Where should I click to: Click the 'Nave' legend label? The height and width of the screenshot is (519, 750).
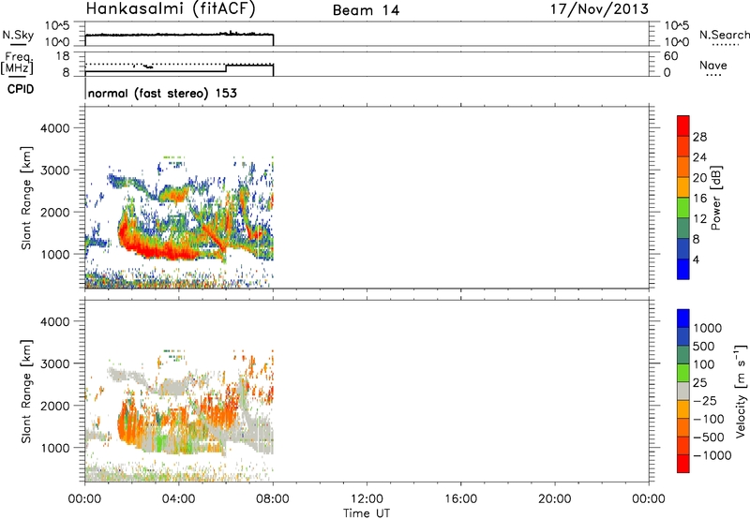[713, 66]
